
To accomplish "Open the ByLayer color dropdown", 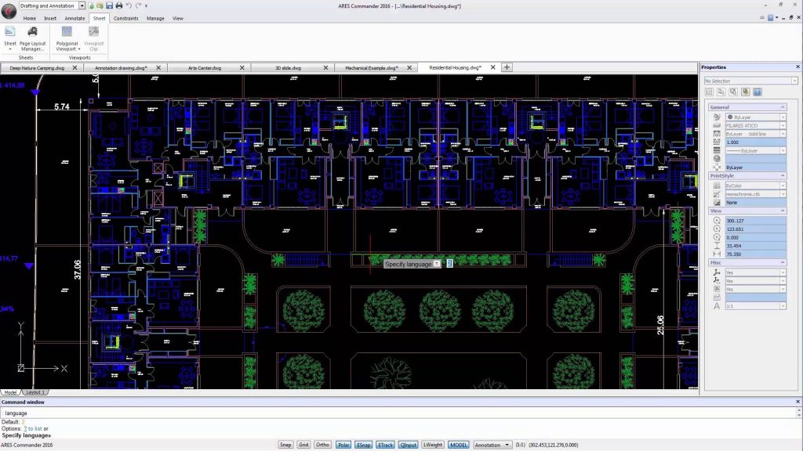I will click(783, 117).
